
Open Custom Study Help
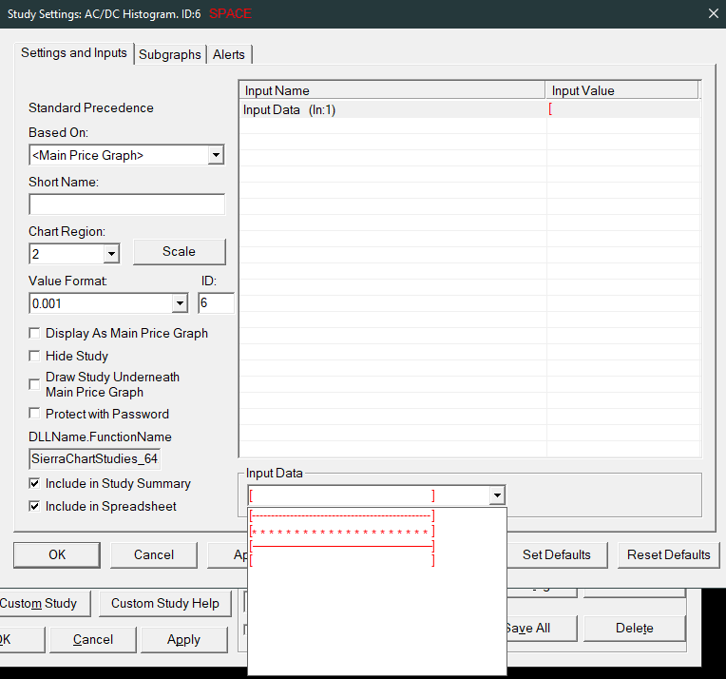(x=164, y=603)
